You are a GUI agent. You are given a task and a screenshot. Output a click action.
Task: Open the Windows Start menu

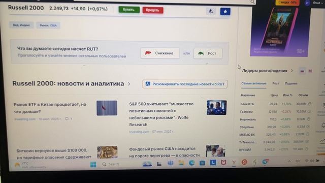[93, 165]
